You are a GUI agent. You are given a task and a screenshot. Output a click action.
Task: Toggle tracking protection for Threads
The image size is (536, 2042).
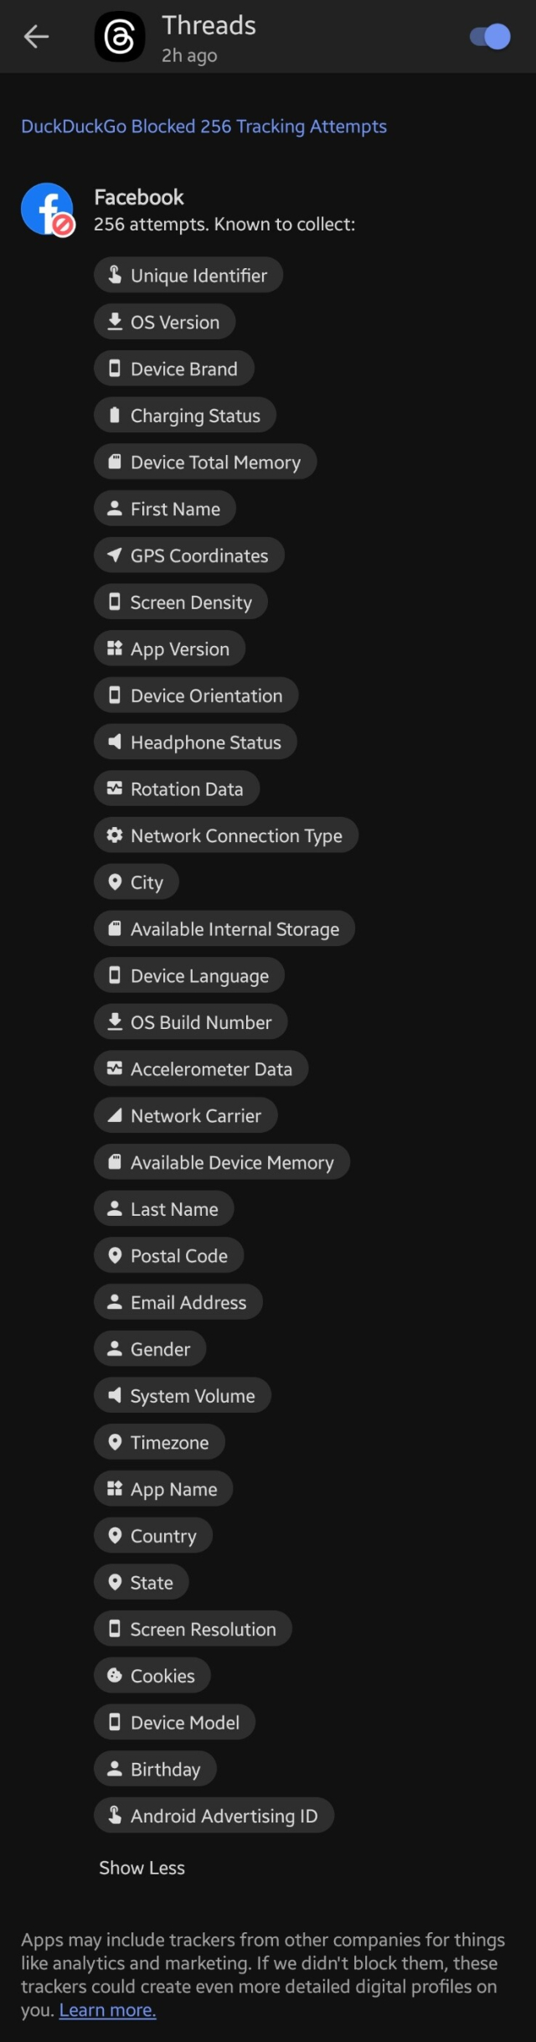point(491,37)
